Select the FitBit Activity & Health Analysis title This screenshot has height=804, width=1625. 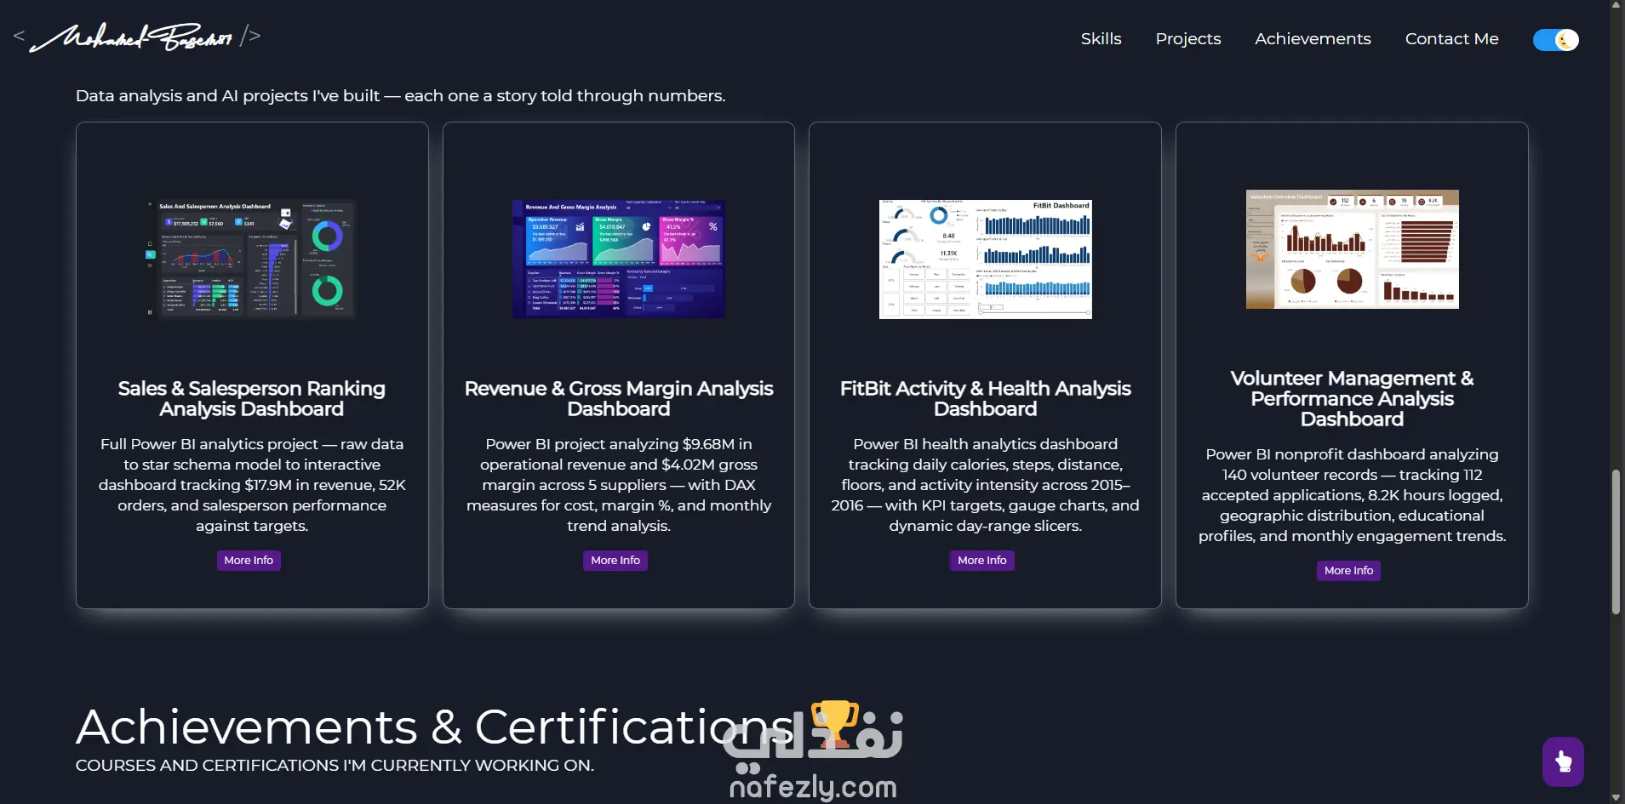pos(986,399)
